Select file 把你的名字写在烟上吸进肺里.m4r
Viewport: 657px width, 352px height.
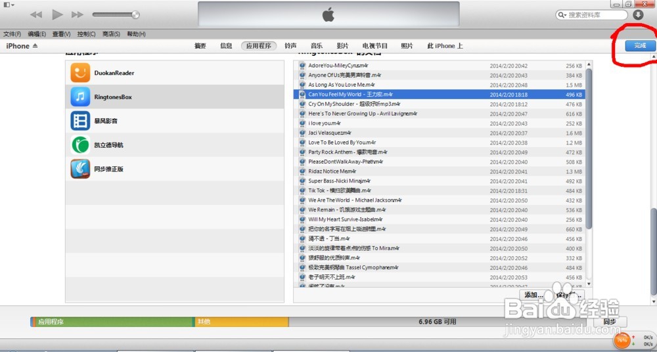point(440,229)
